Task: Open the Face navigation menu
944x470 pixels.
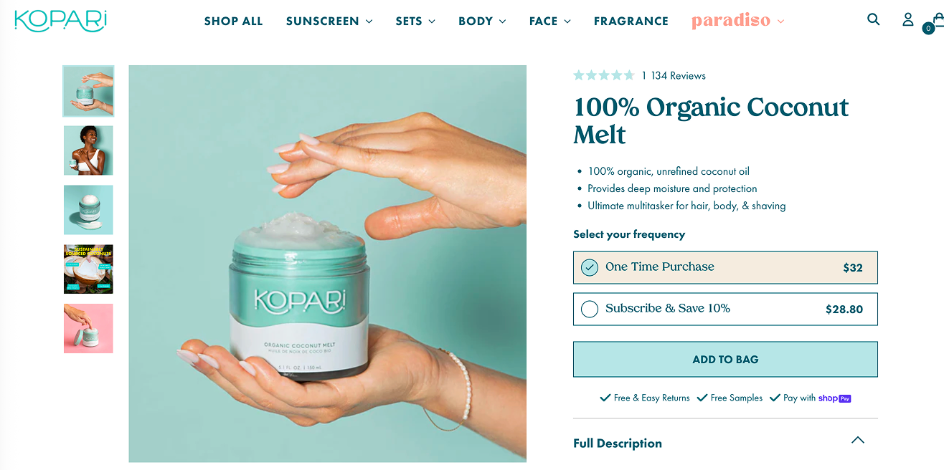Action: 550,21
